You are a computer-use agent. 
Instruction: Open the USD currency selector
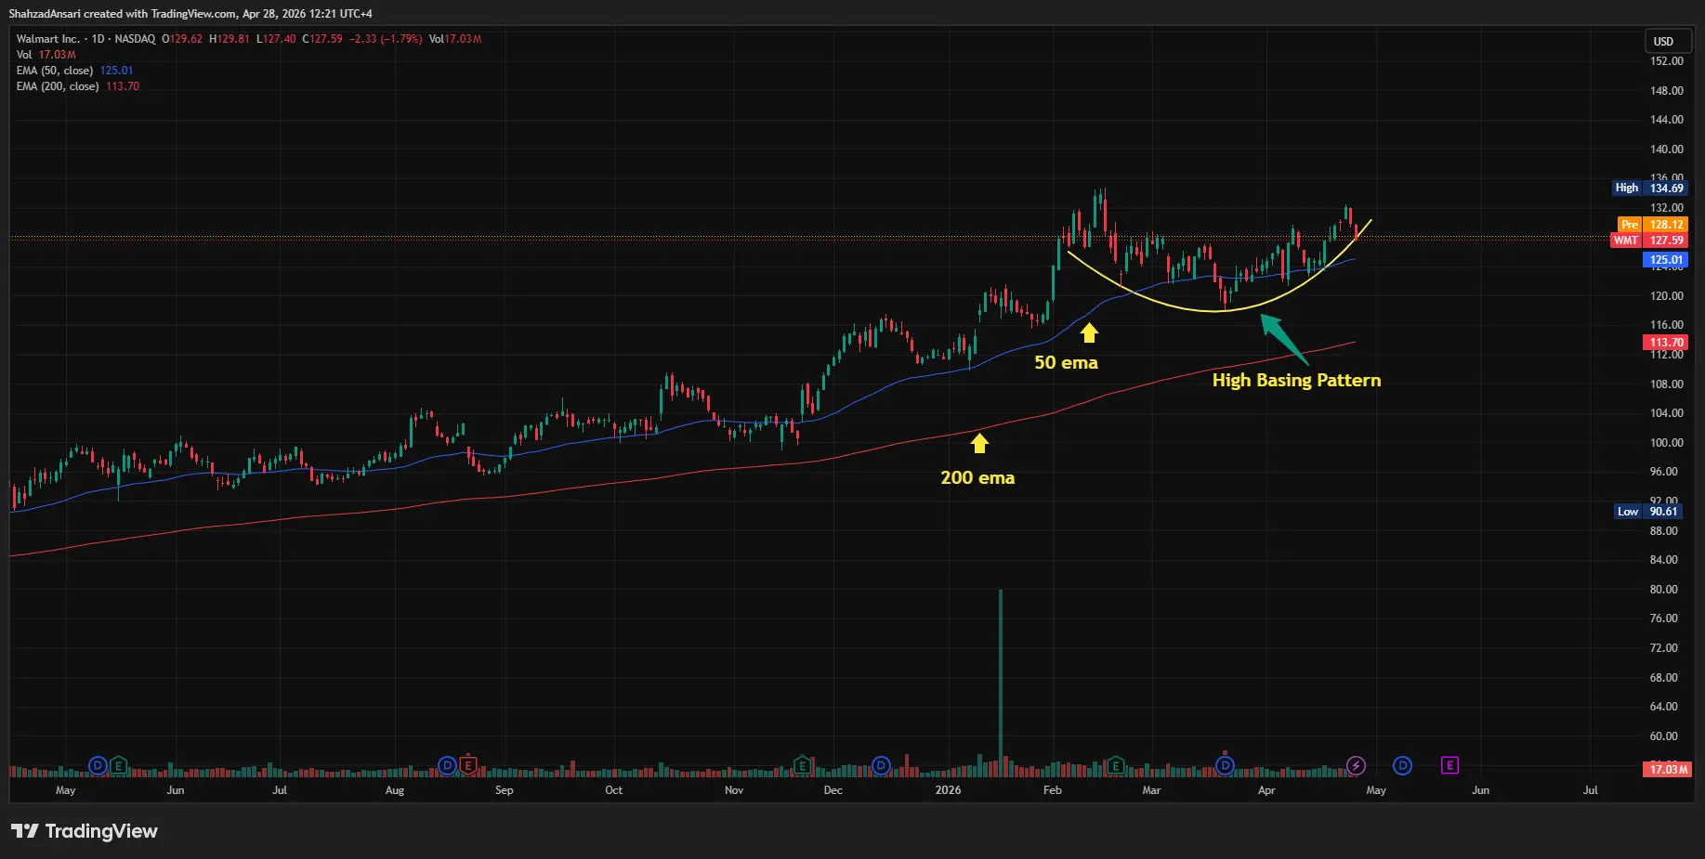point(1667,41)
